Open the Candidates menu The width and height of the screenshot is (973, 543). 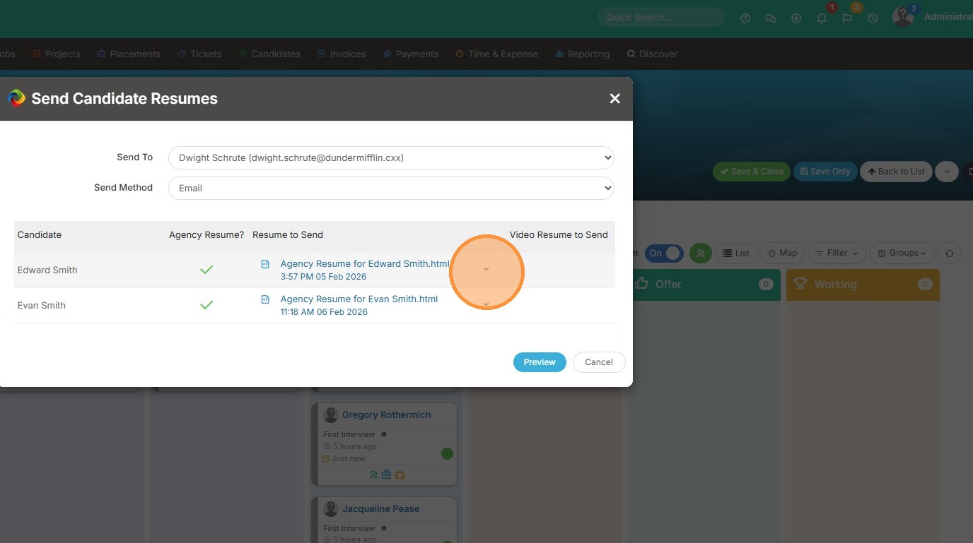[269, 54]
